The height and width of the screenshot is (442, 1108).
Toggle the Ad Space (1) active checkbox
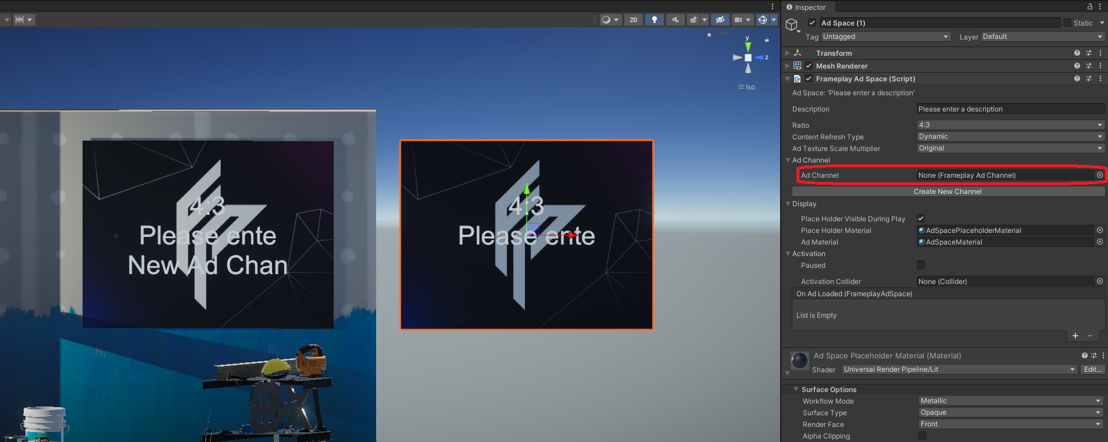click(x=812, y=23)
